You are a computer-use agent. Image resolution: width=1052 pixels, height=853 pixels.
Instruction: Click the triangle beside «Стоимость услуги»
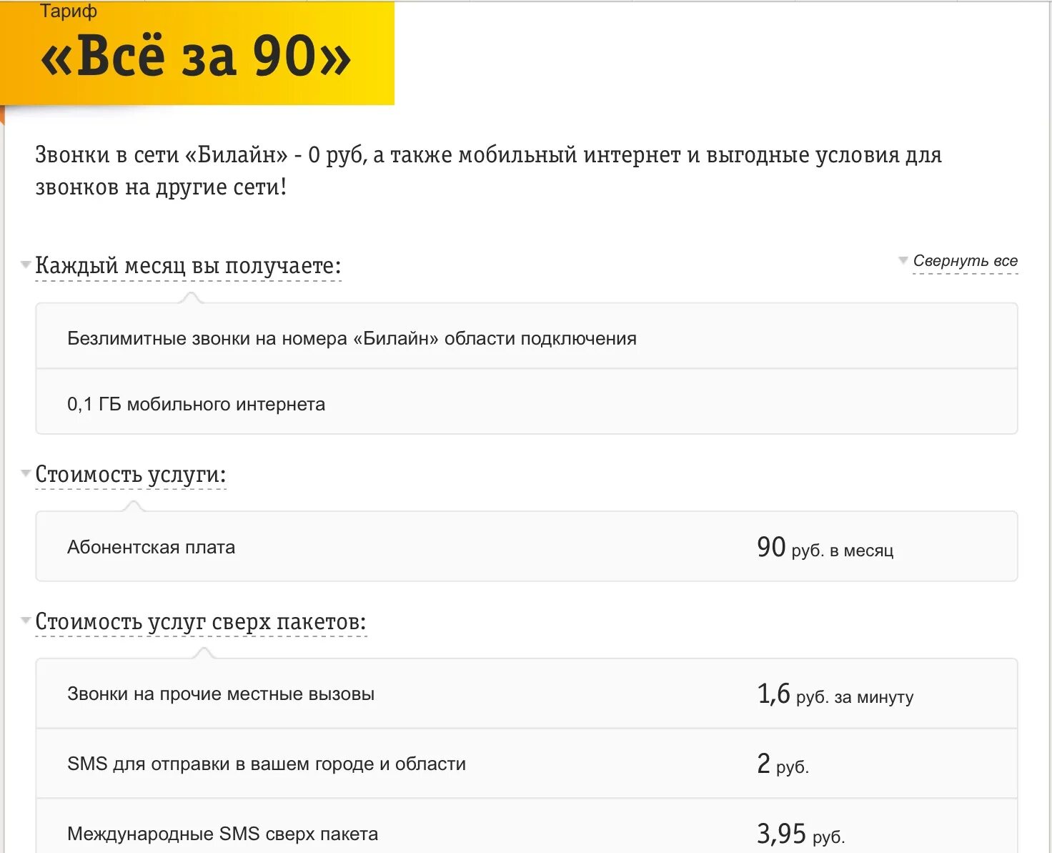[x=26, y=473]
